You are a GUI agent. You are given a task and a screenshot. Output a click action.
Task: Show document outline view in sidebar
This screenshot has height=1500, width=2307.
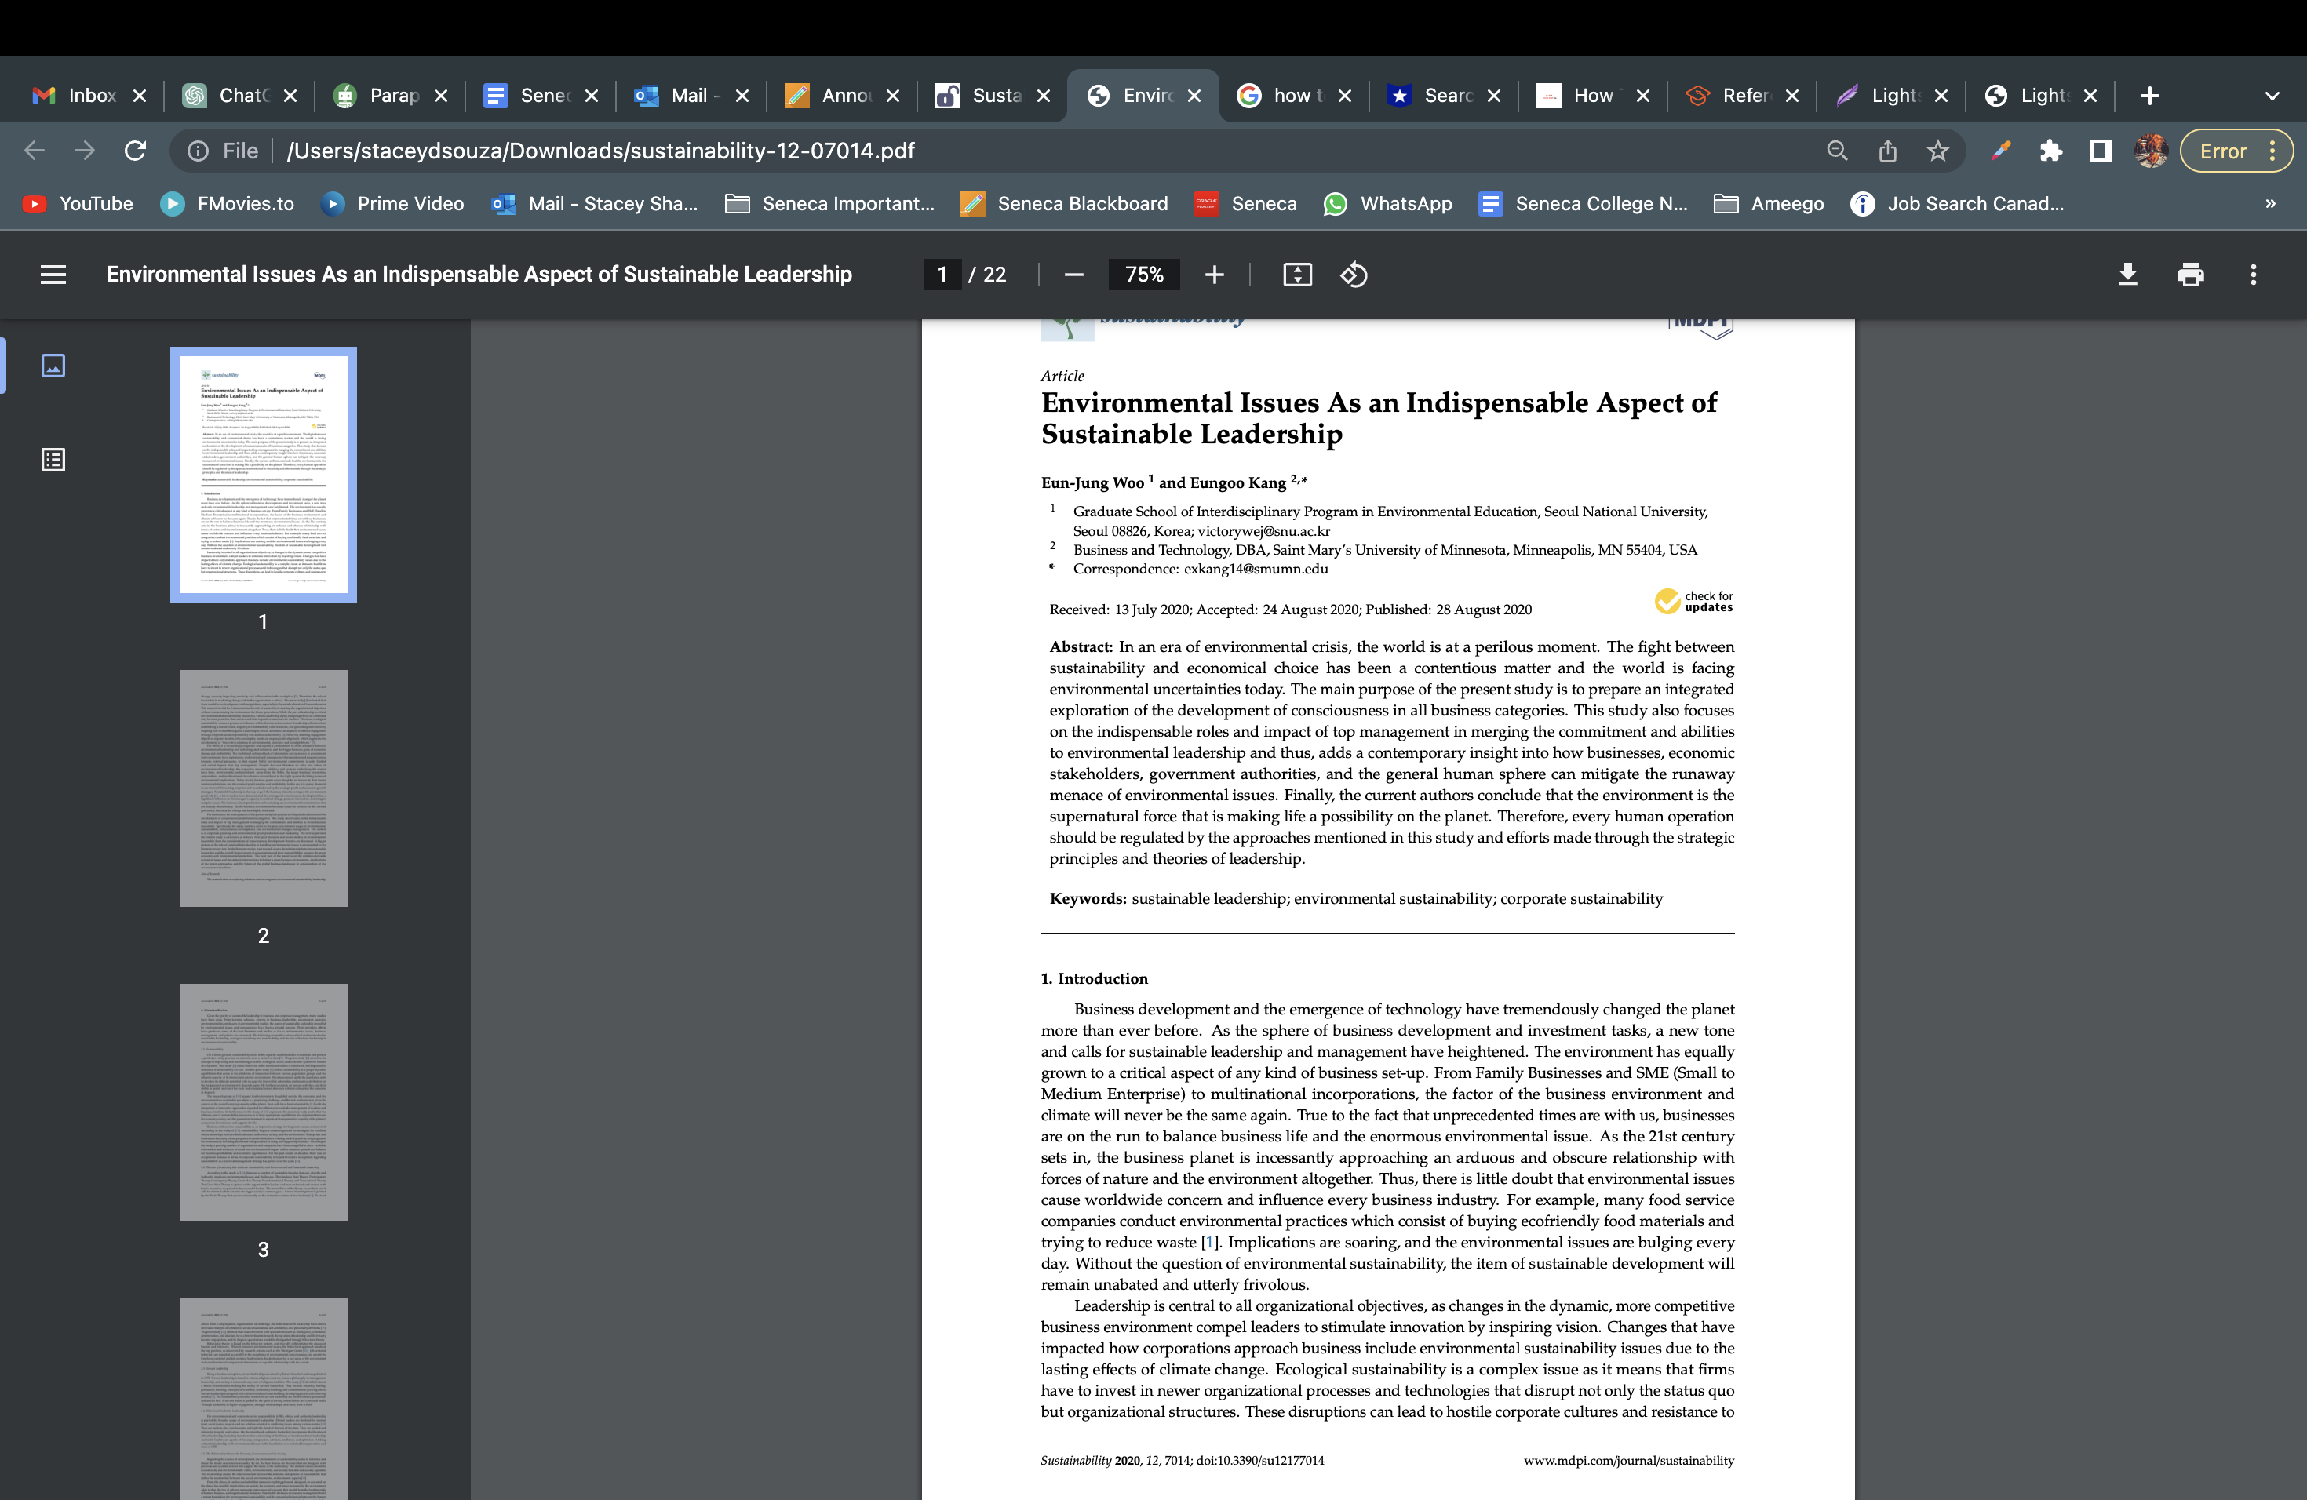[53, 459]
